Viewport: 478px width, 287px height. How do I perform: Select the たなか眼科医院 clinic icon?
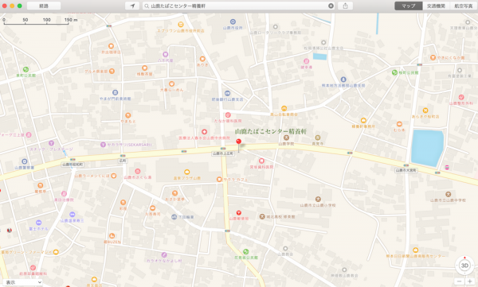228,115
